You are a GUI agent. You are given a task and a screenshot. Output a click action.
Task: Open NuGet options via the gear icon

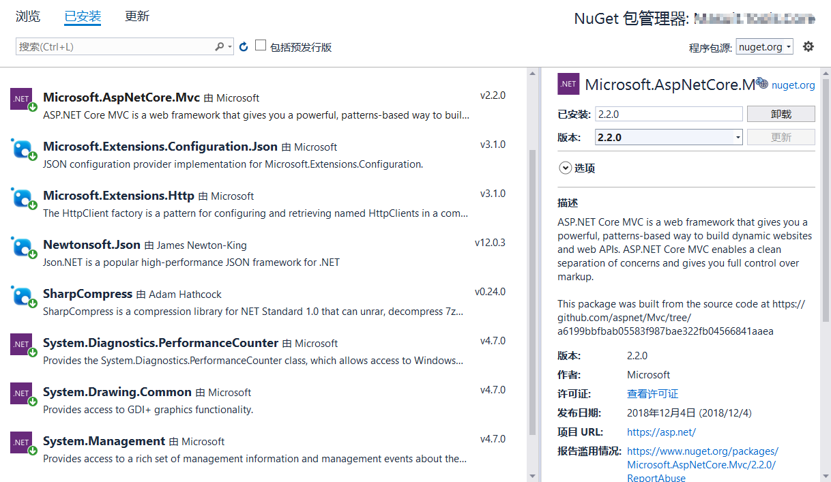coord(808,45)
